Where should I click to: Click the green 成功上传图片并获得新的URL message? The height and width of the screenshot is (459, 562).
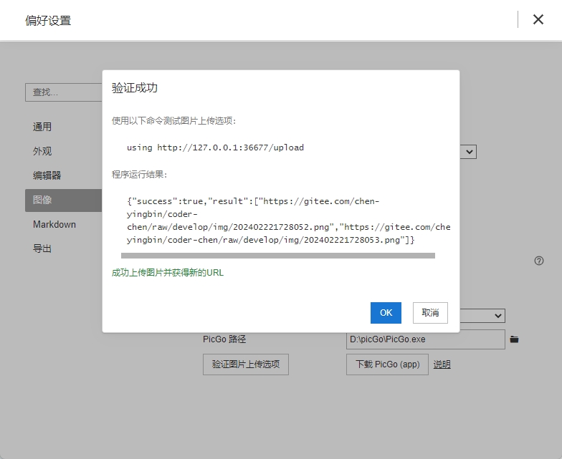point(168,272)
